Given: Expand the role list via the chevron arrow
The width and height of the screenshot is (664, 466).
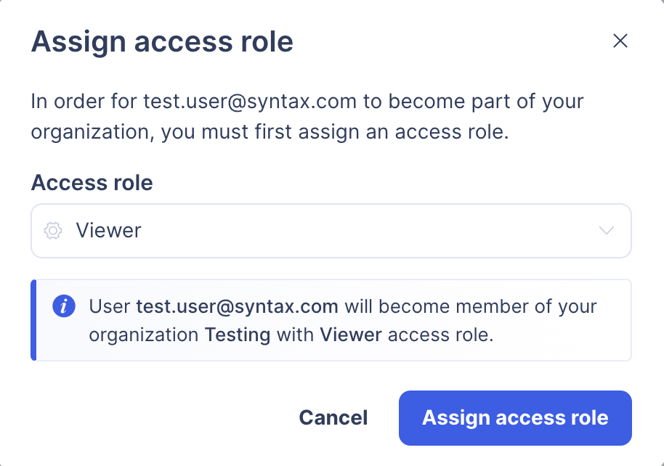Looking at the screenshot, I should pos(606,231).
